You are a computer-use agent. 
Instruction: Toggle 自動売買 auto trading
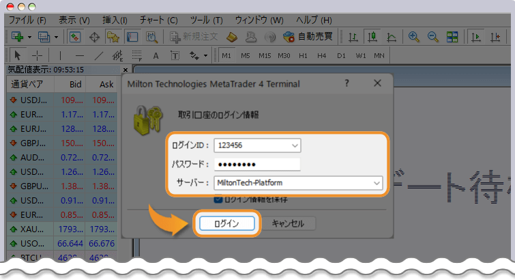point(308,36)
